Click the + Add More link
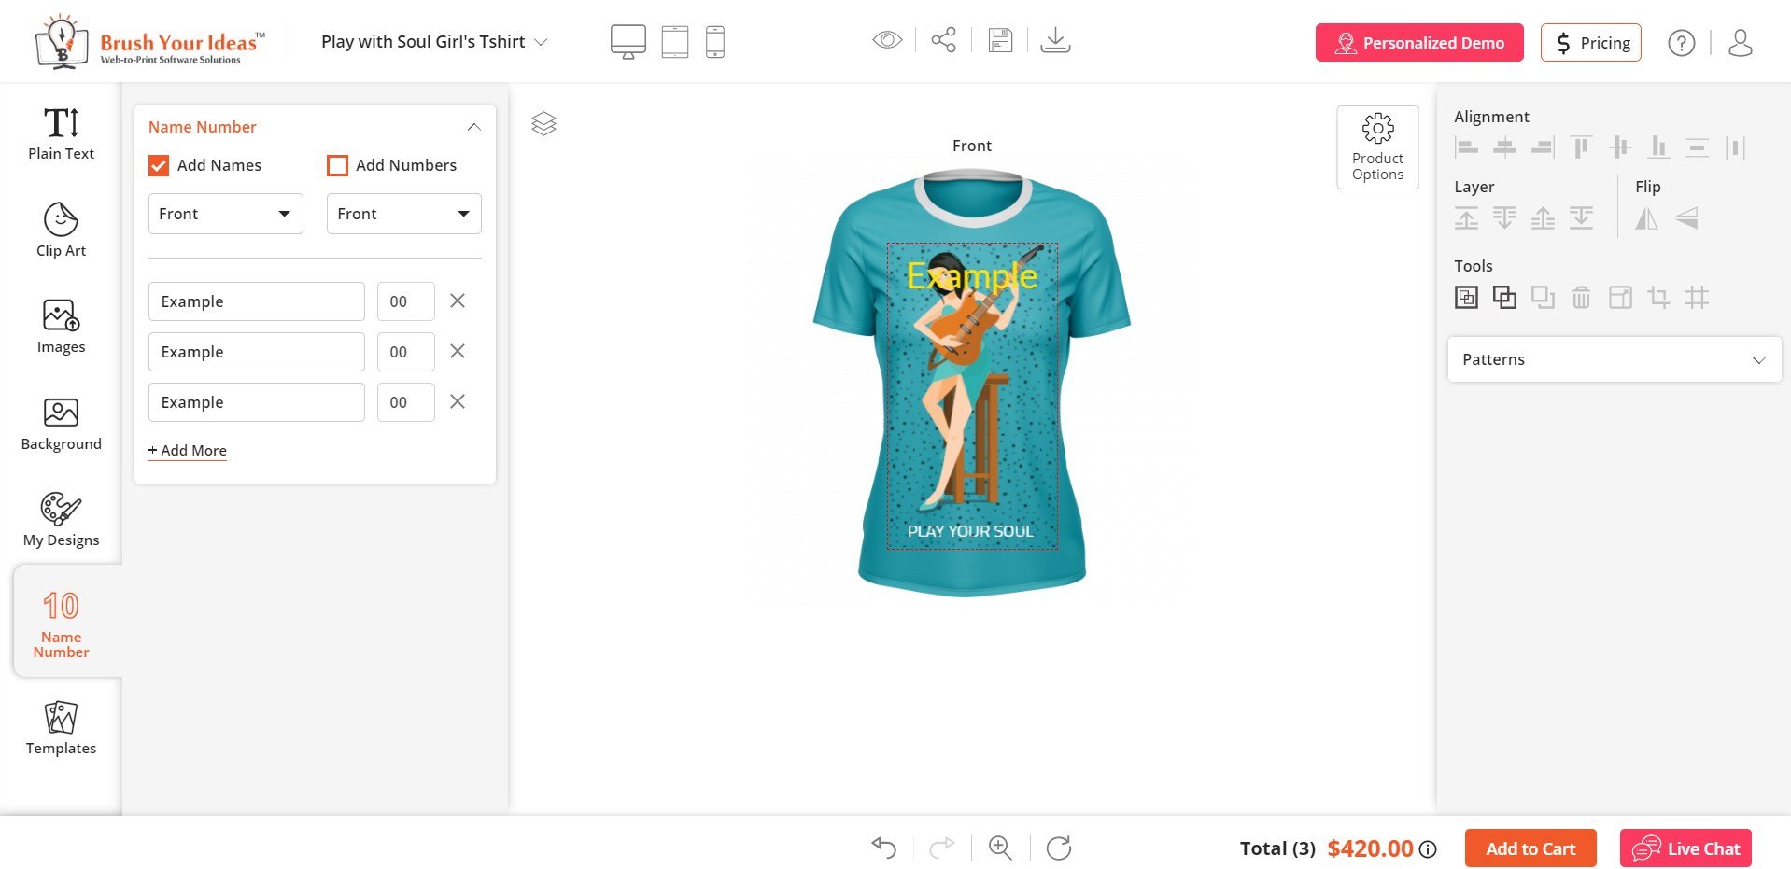 [188, 450]
